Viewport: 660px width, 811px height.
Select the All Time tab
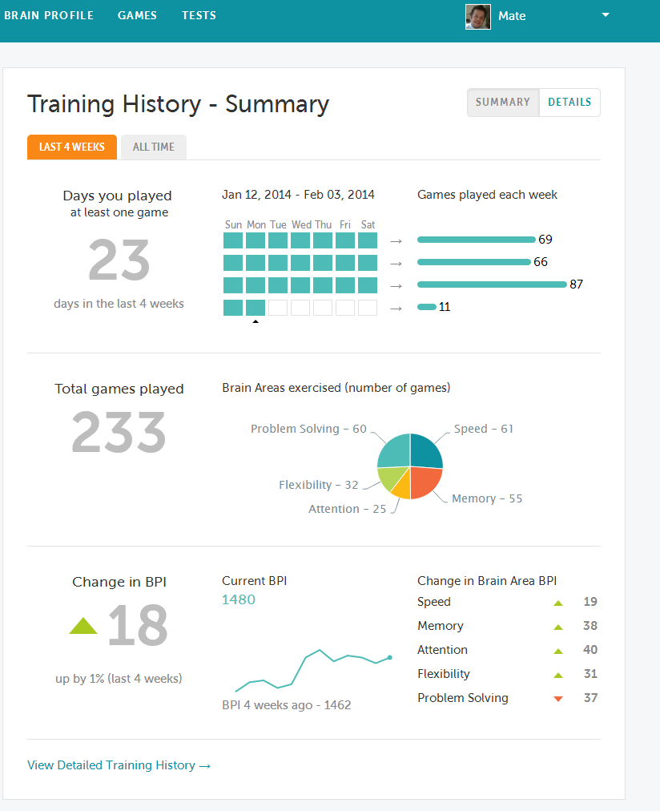point(154,147)
